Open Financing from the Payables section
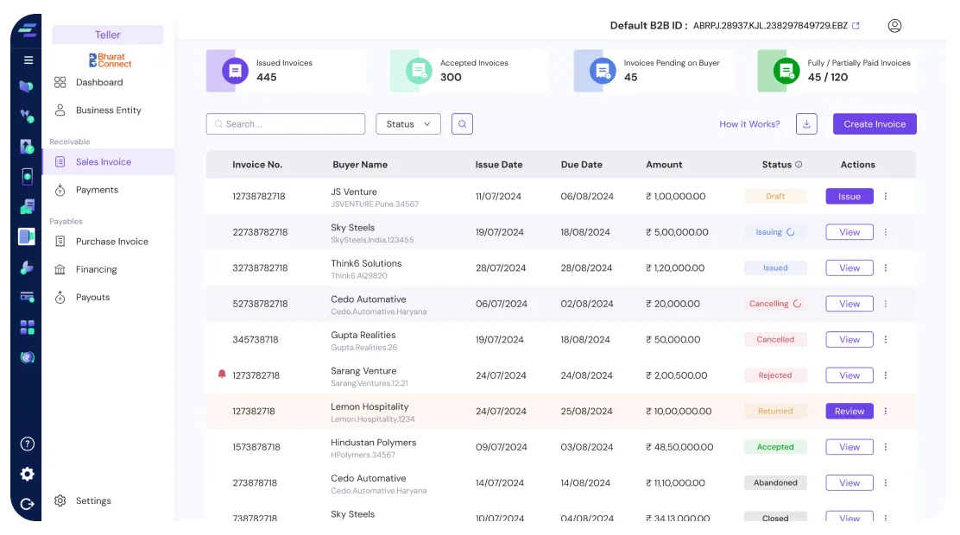The height and width of the screenshot is (535, 960). (x=96, y=269)
